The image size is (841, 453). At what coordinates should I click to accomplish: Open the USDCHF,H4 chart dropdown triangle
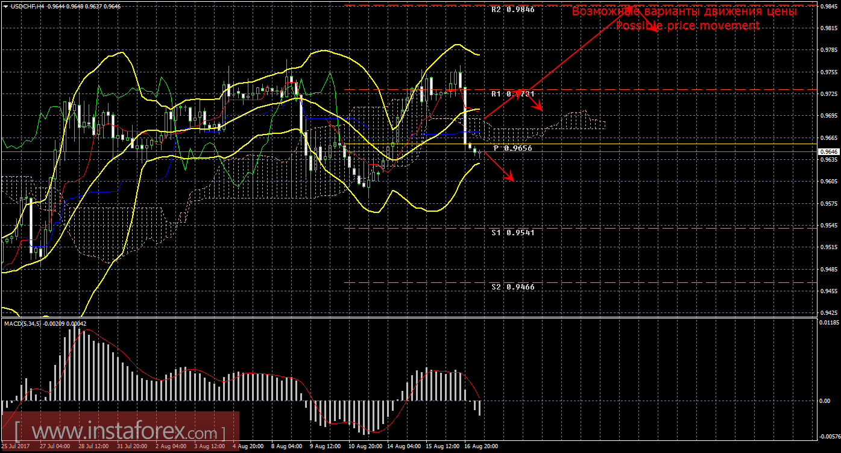coord(5,5)
